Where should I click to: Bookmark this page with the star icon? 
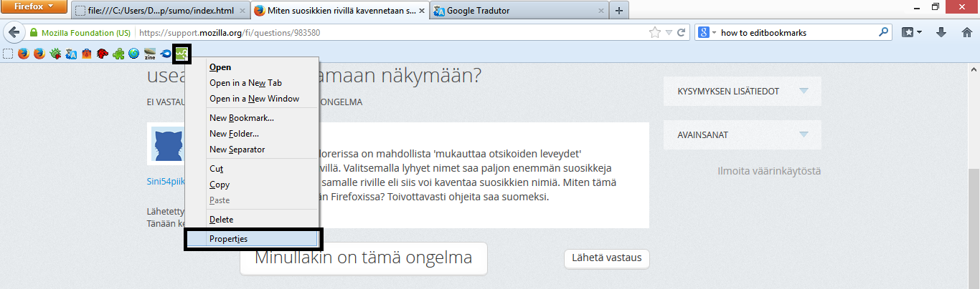click(x=654, y=33)
